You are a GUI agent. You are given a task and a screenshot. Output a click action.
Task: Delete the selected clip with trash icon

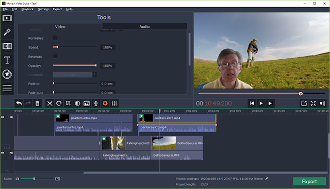point(37,103)
